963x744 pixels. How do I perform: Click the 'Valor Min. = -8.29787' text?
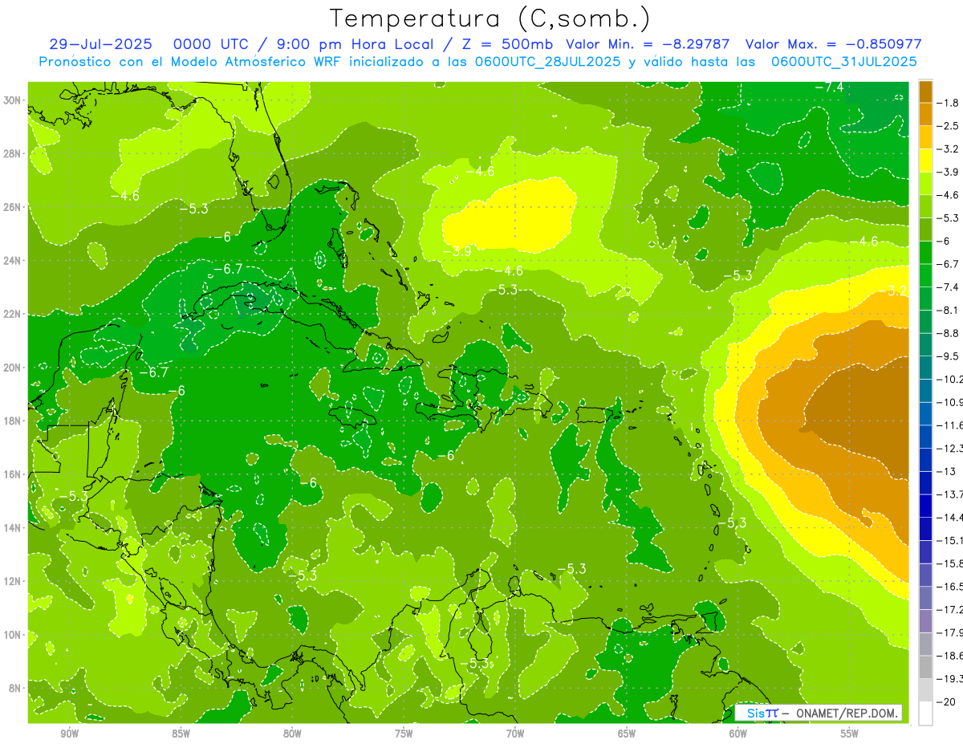(x=648, y=44)
